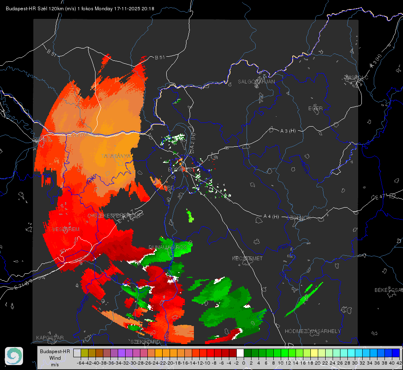Pick the dark green swatch between 0 and 2

(247, 353)
